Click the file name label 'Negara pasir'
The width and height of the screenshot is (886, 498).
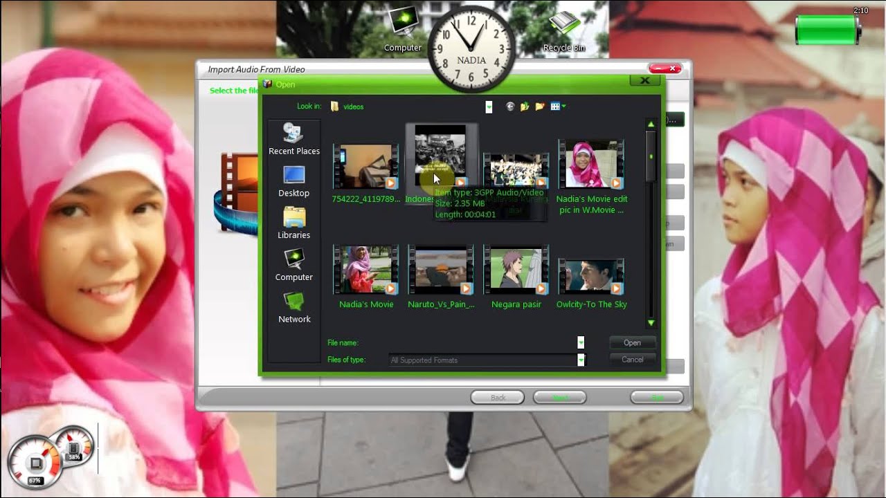tap(516, 304)
